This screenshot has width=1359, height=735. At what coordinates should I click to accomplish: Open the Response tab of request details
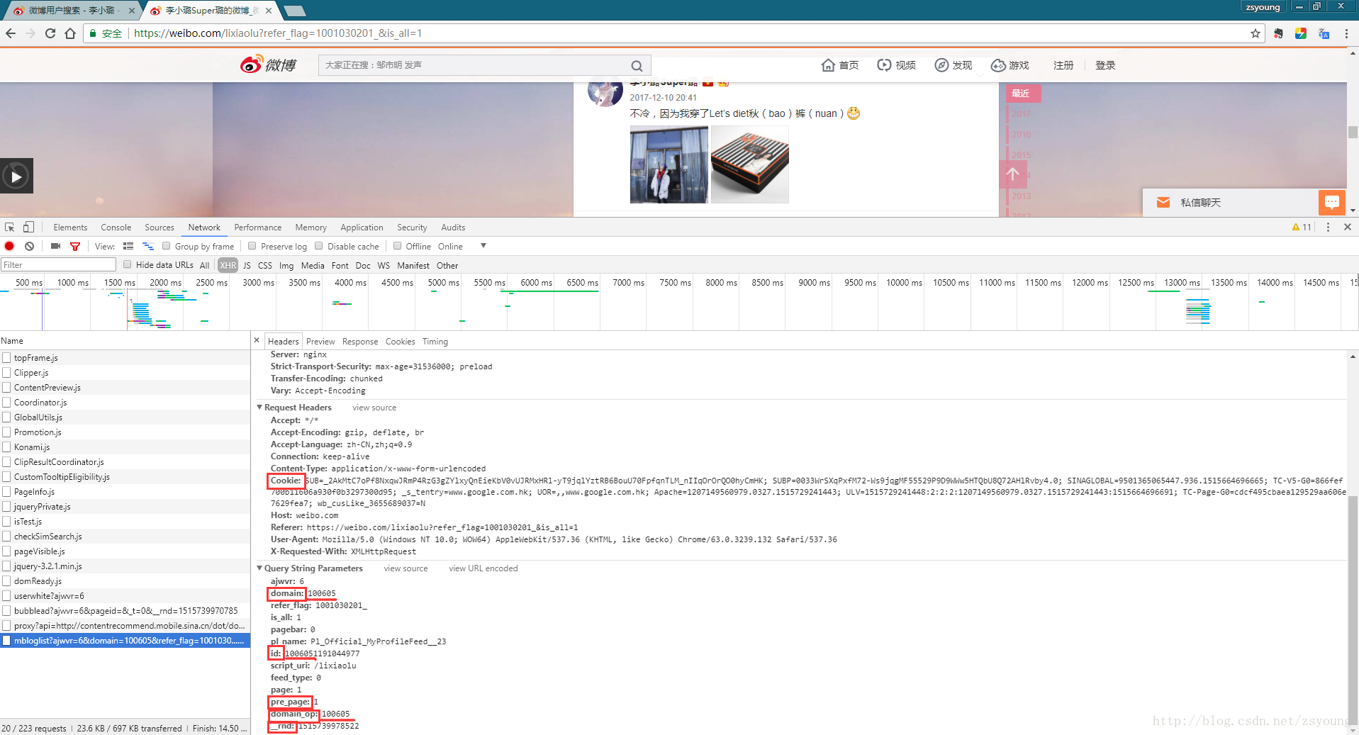pos(360,342)
